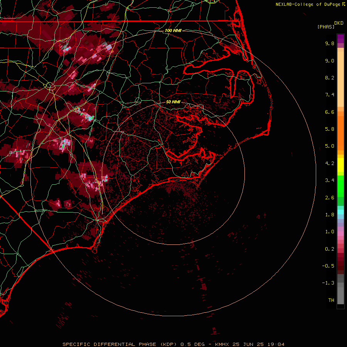Click the 9.0 legend value
The width and height of the screenshot is (347, 347).
click(330, 61)
